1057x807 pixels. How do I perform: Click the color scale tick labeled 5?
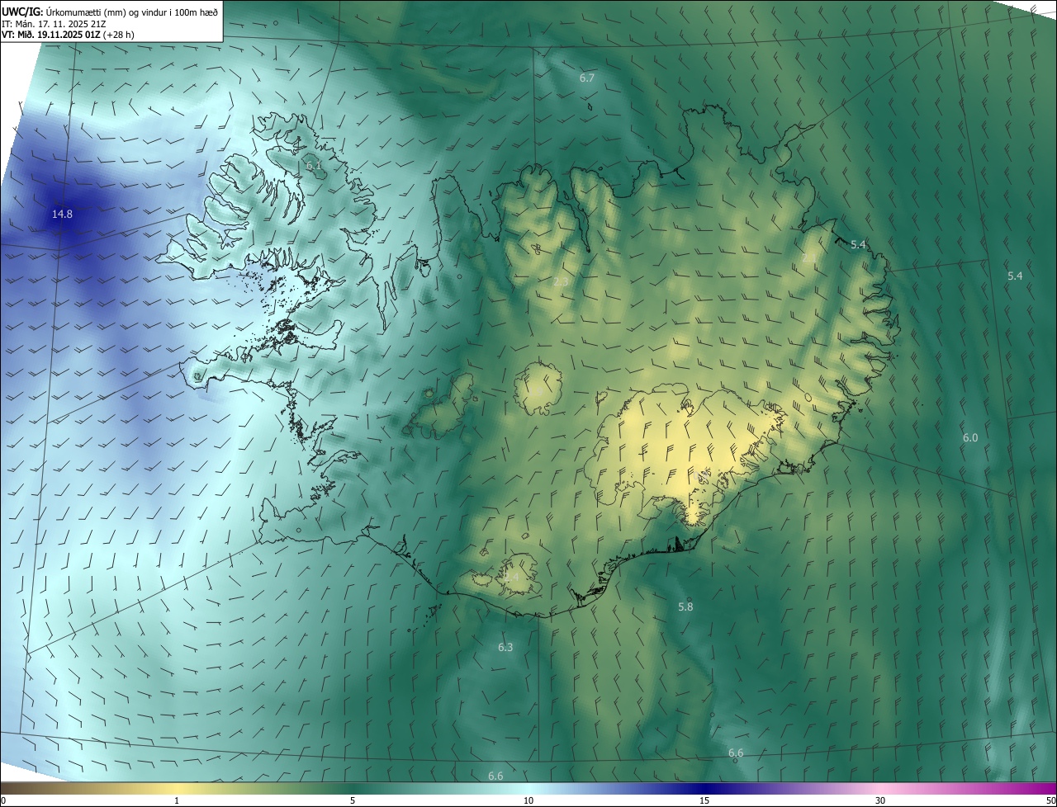pos(353,801)
